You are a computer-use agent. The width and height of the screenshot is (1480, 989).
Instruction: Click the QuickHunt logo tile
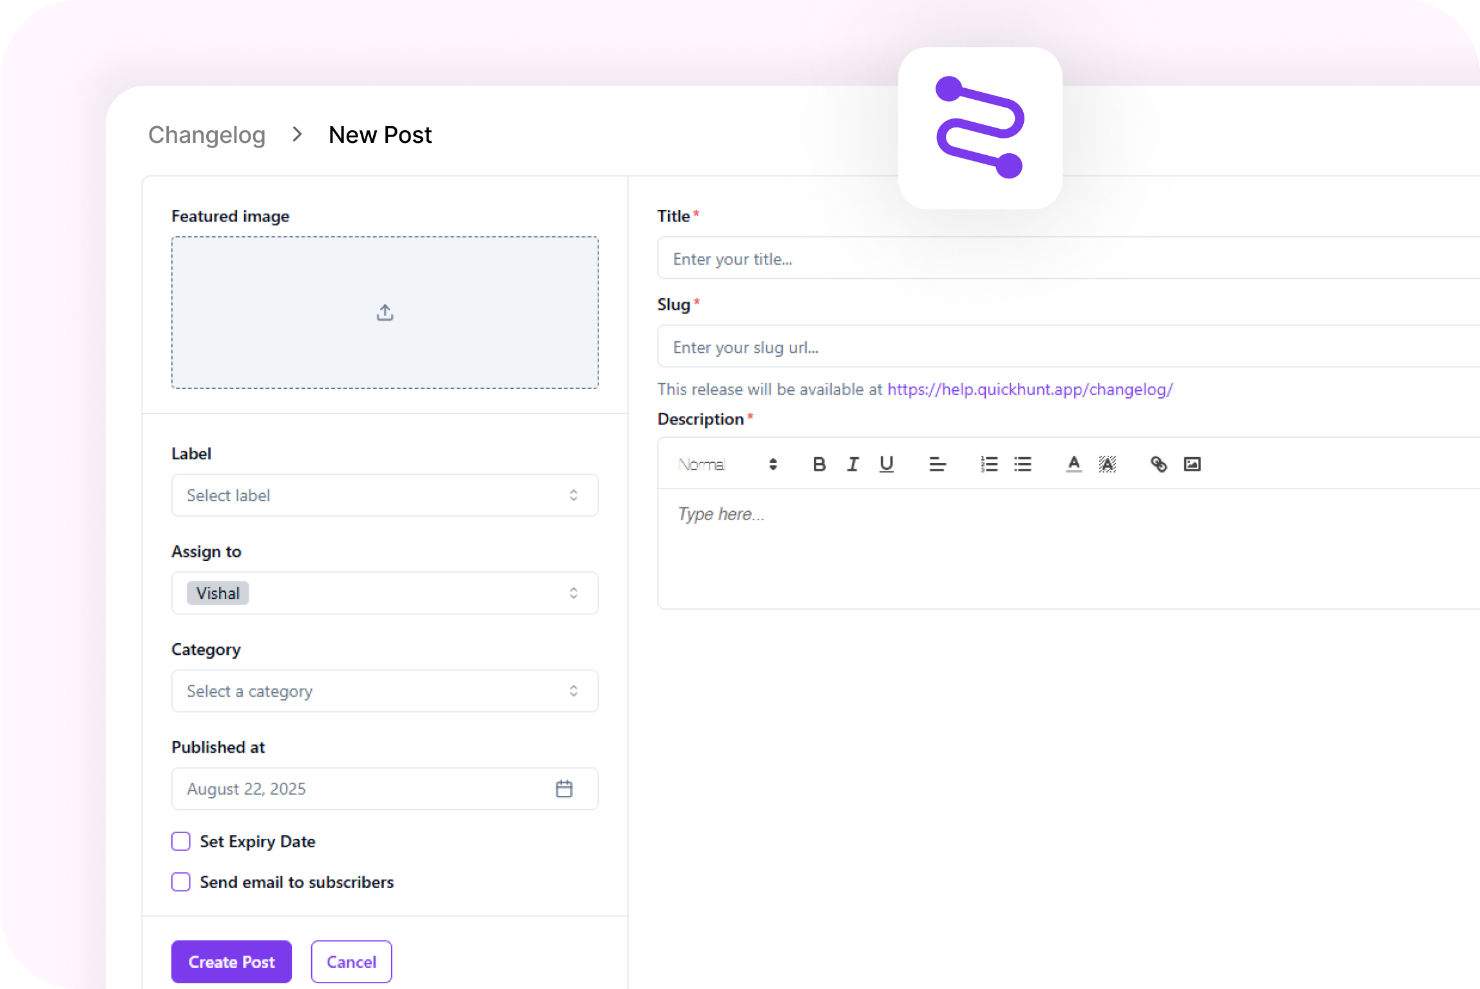click(x=979, y=127)
